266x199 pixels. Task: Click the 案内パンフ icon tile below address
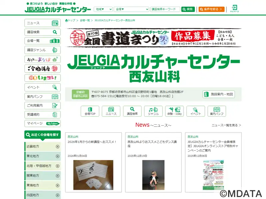[217, 111]
